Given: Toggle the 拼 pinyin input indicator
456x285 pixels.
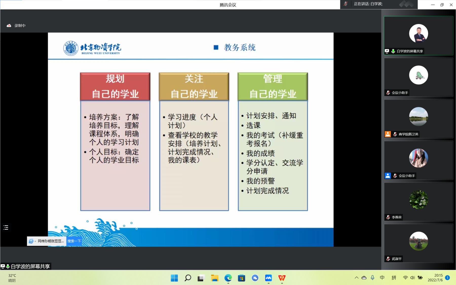Looking at the screenshot, I should tap(394, 278).
